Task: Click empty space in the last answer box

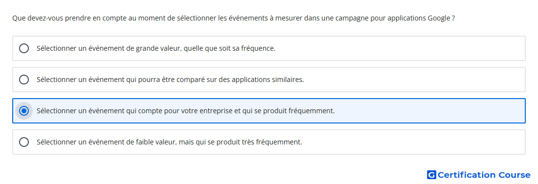Action: [415, 142]
